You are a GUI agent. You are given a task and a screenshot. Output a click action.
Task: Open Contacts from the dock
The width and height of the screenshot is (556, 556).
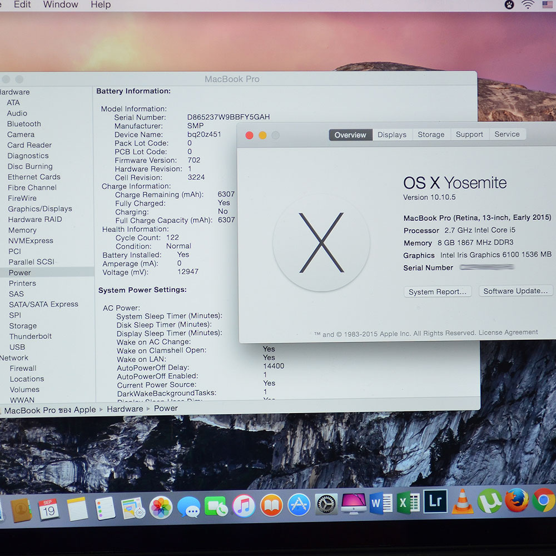21,510
